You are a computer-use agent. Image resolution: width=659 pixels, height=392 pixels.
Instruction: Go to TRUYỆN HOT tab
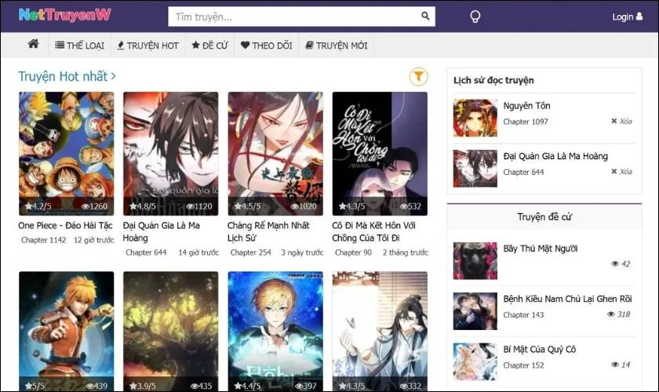148,45
